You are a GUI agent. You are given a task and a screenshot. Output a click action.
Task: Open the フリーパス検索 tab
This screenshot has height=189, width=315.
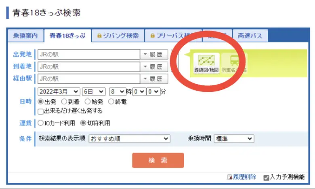point(173,36)
